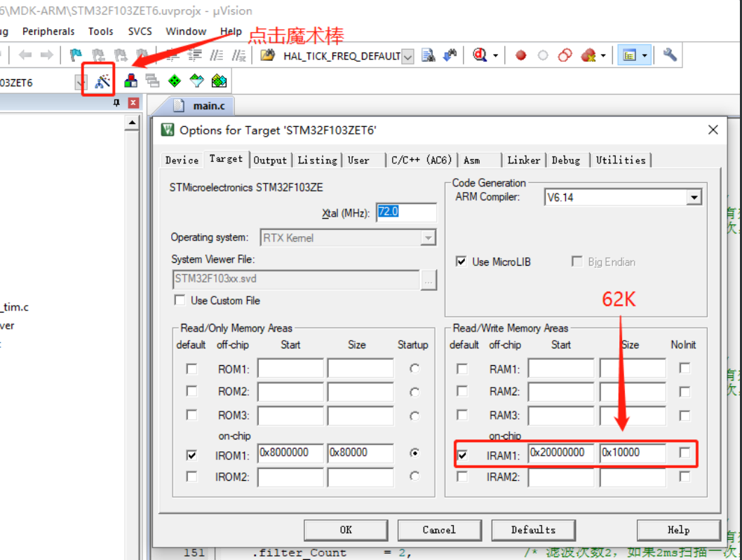Open the SVCS menu

pos(140,32)
